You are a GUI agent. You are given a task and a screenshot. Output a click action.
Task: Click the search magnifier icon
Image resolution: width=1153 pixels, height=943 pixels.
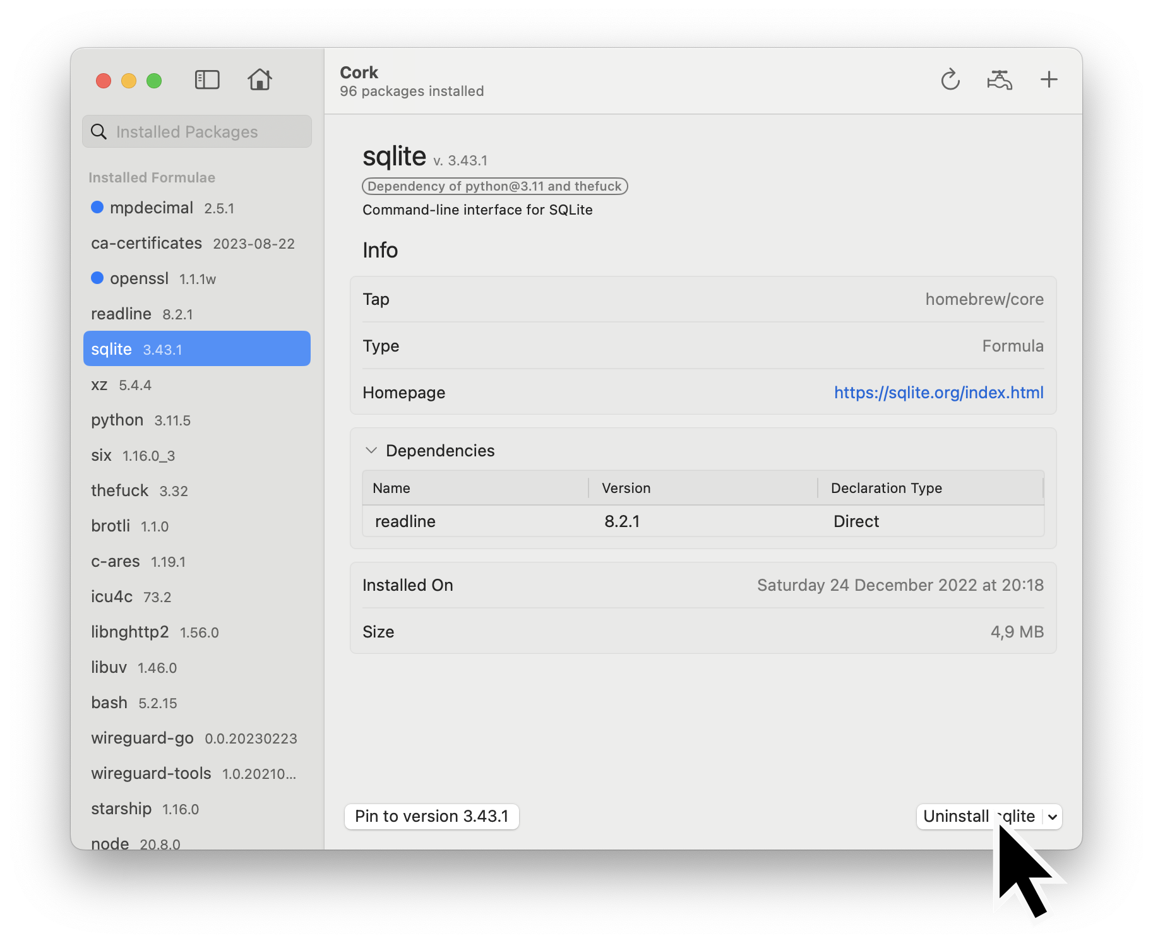99,132
